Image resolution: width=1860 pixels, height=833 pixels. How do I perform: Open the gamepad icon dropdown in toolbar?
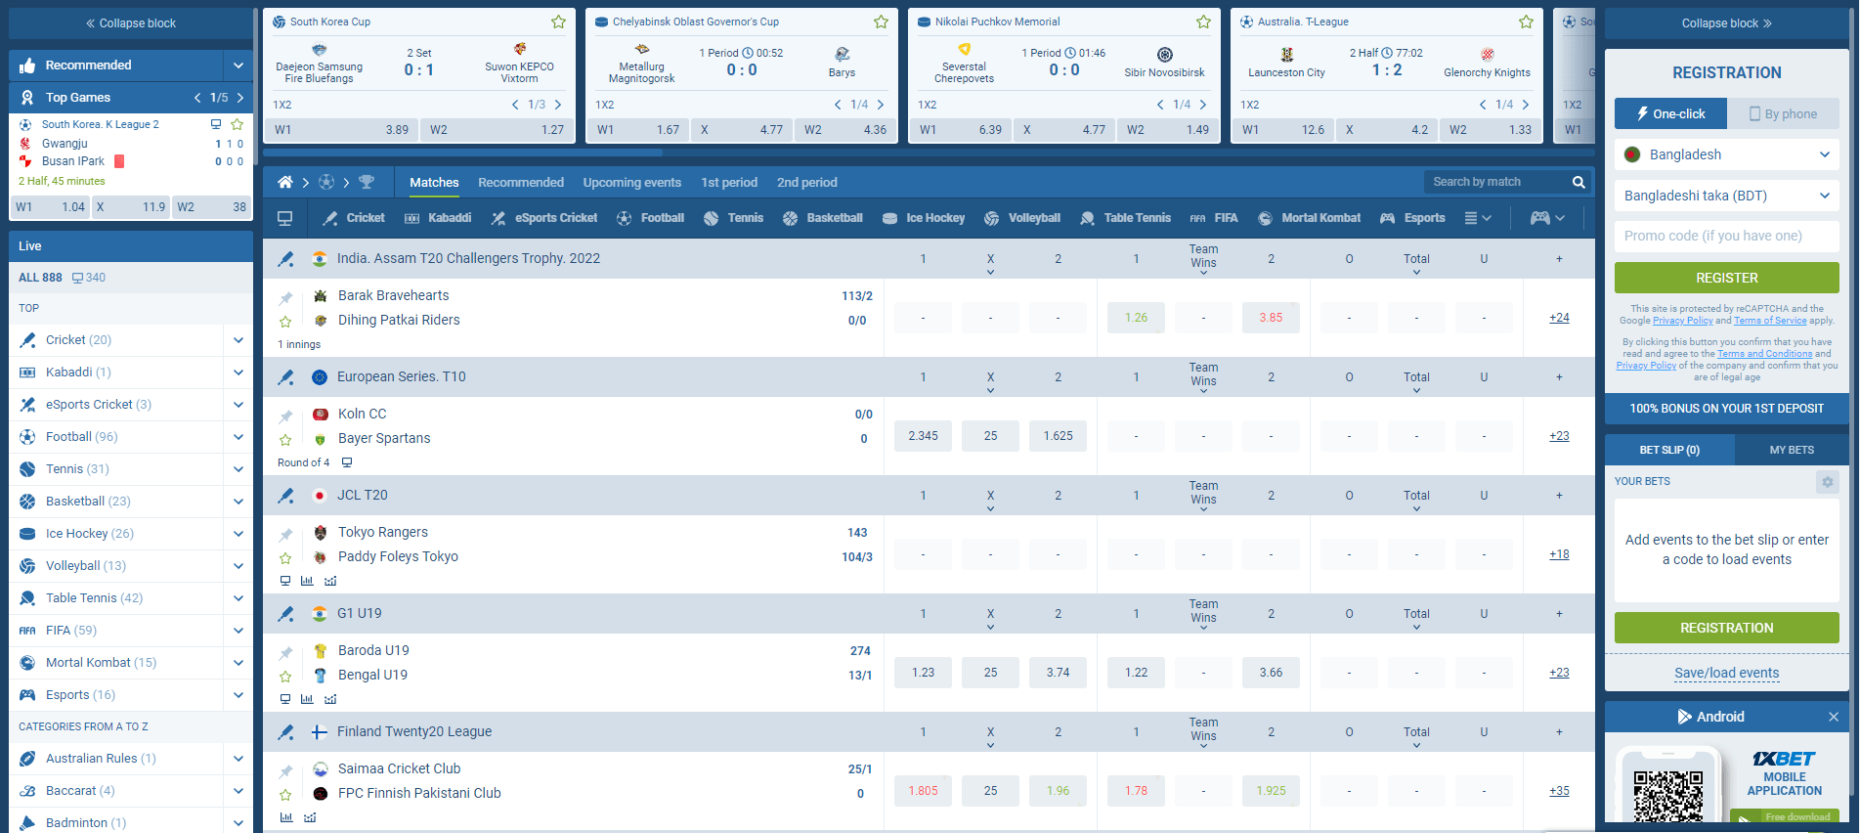[1547, 218]
